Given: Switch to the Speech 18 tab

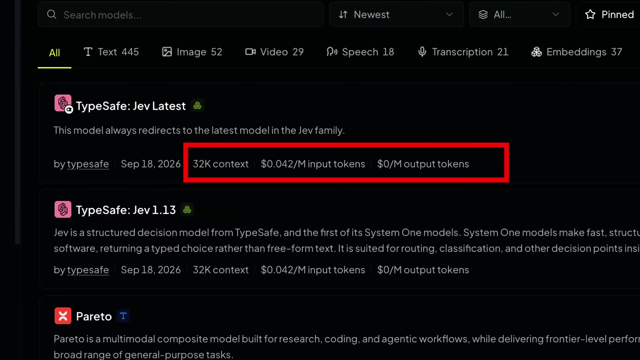Looking at the screenshot, I should pyautogui.click(x=360, y=52).
